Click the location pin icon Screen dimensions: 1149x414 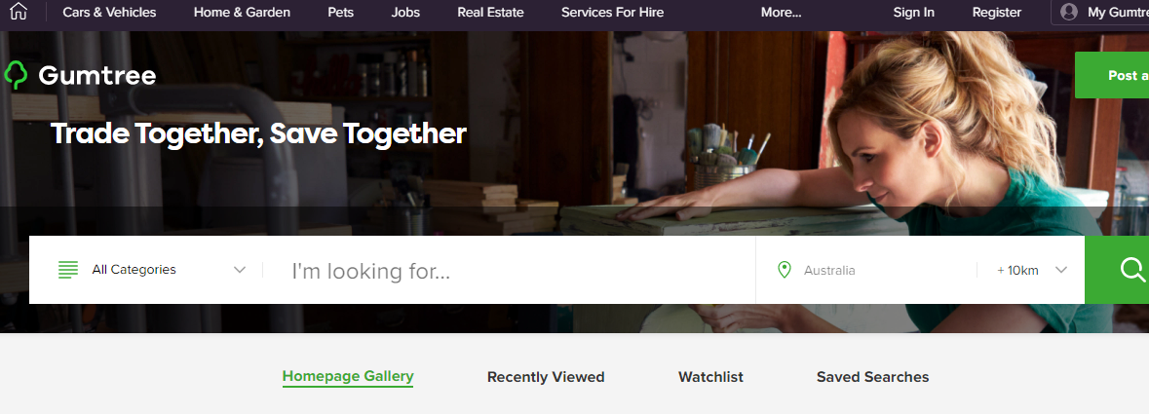pyautogui.click(x=785, y=270)
